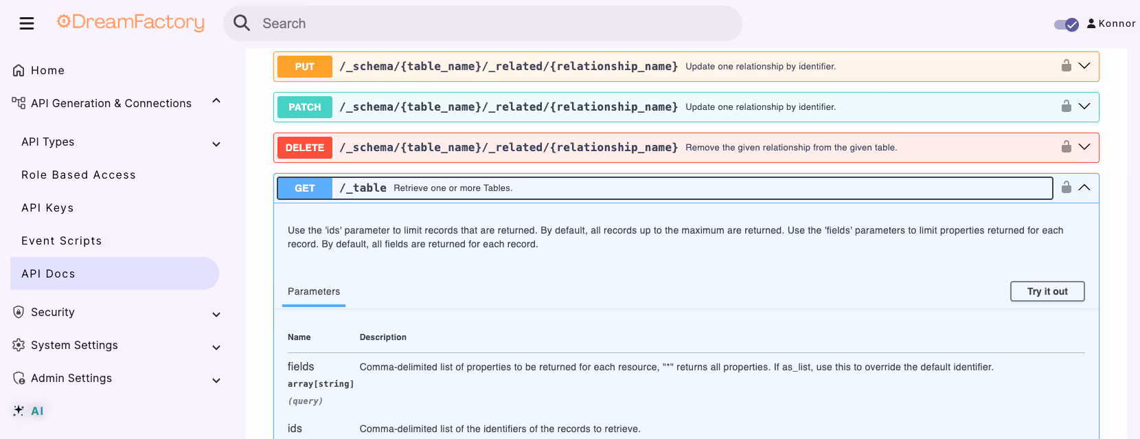Image resolution: width=1140 pixels, height=439 pixels.
Task: Click the ids 'Comma-delimited list of the identifiers' text
Action: [x=500, y=429]
